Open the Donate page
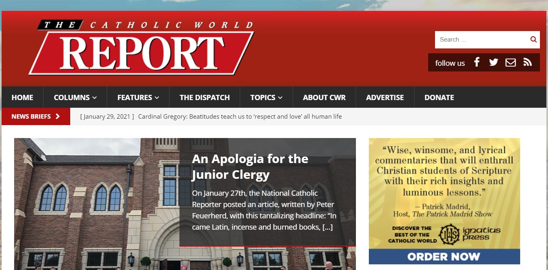The height and width of the screenshot is (270, 548). pyautogui.click(x=439, y=97)
